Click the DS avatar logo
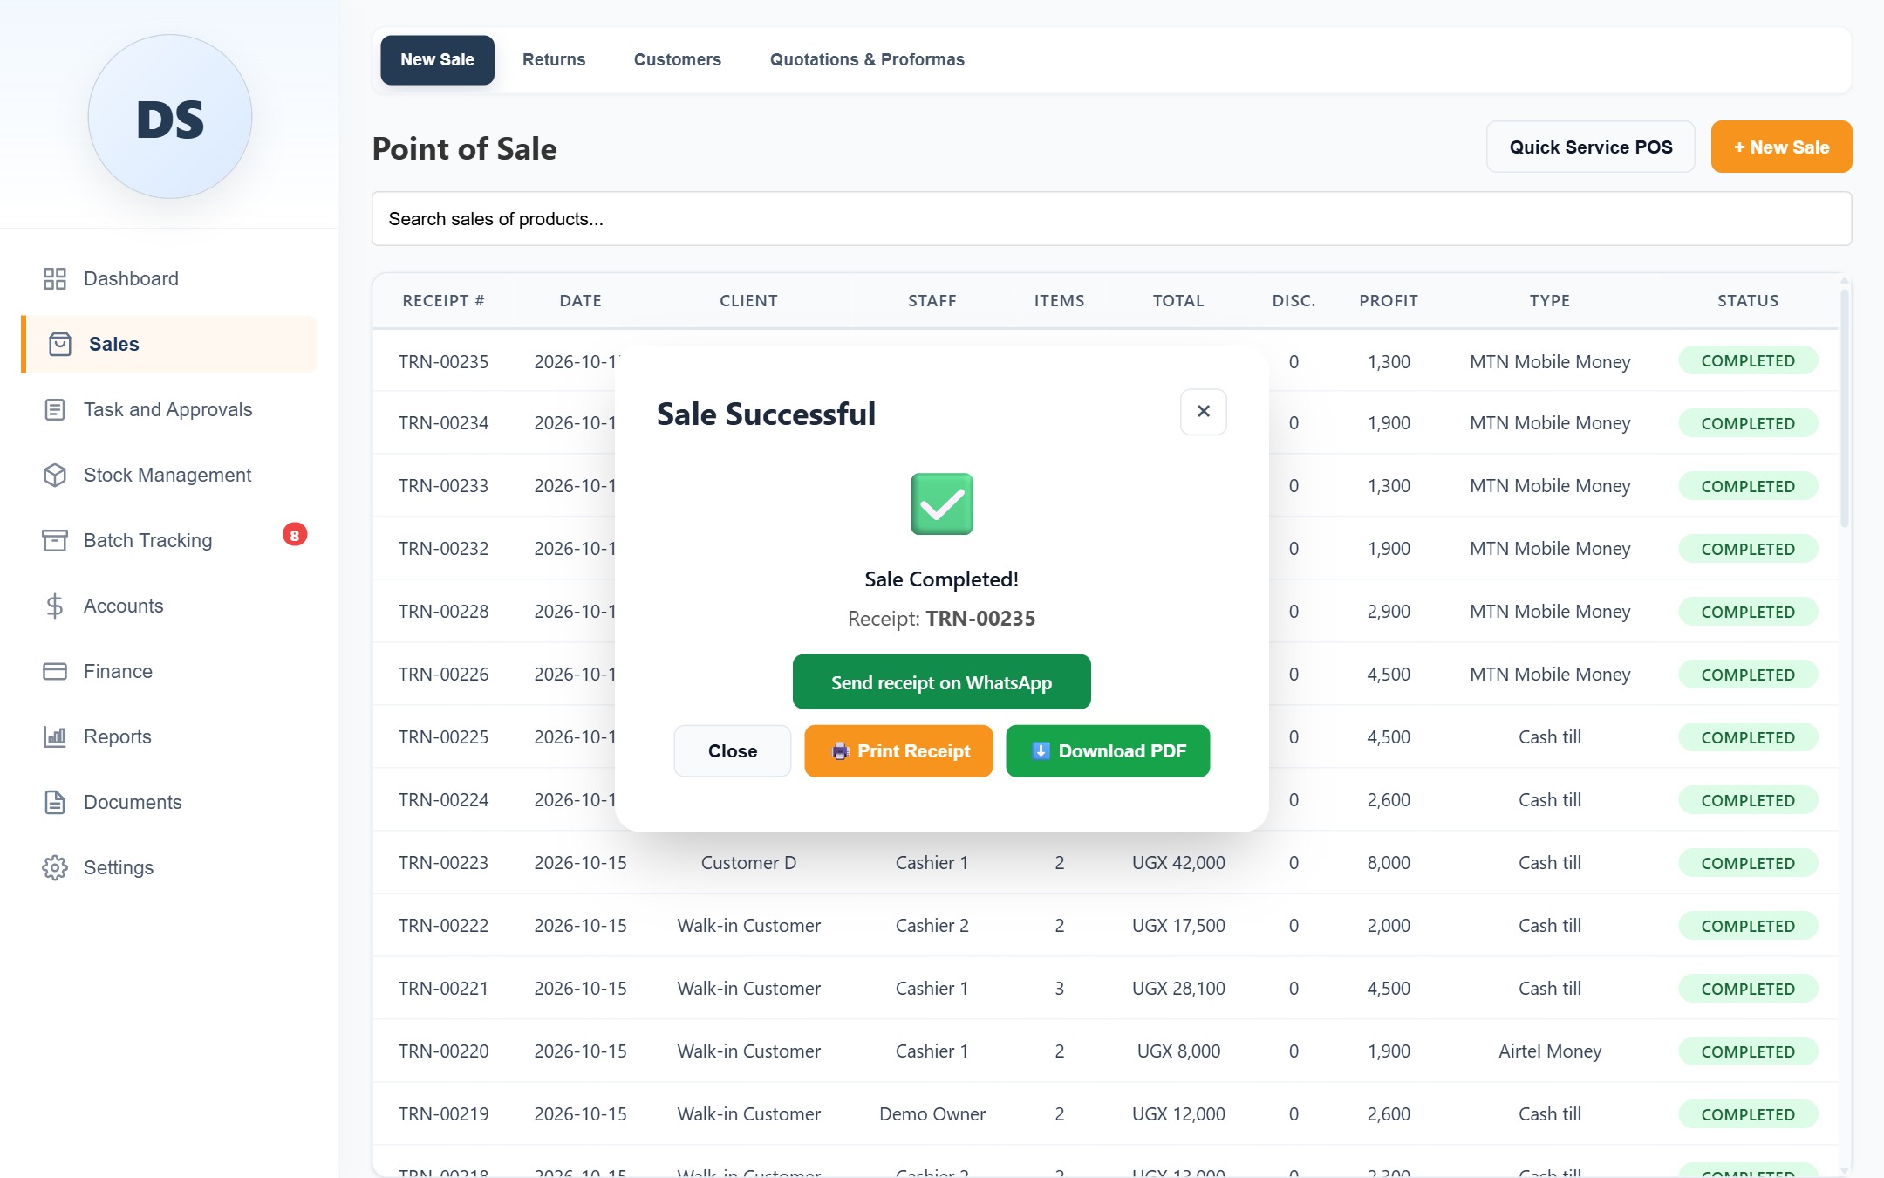Image resolution: width=1884 pixels, height=1178 pixels. point(170,117)
